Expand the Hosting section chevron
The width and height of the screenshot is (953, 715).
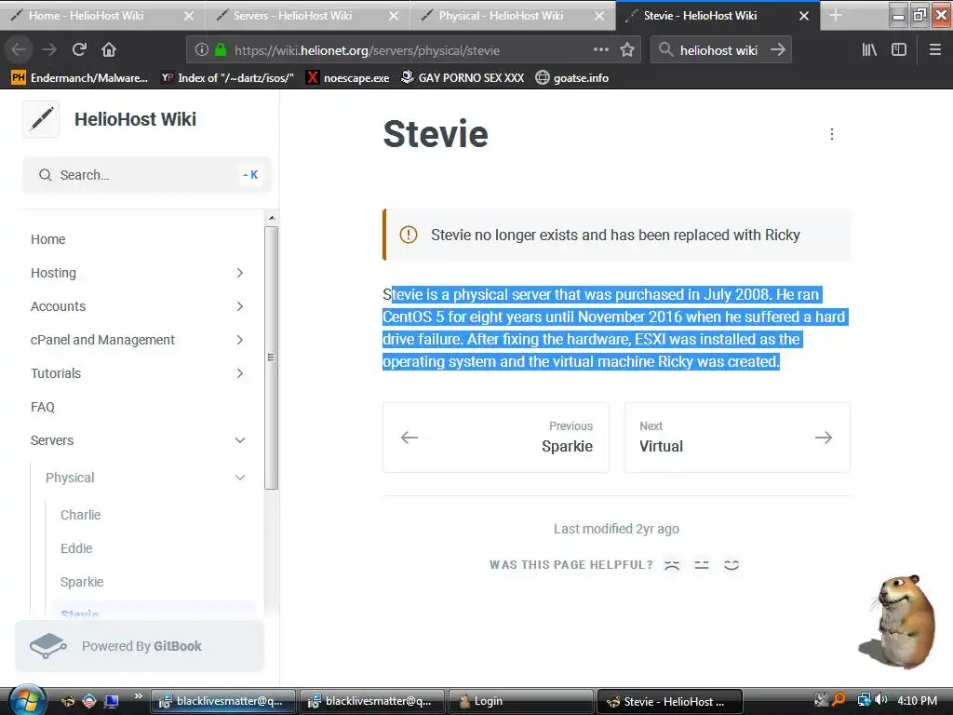tap(240, 273)
